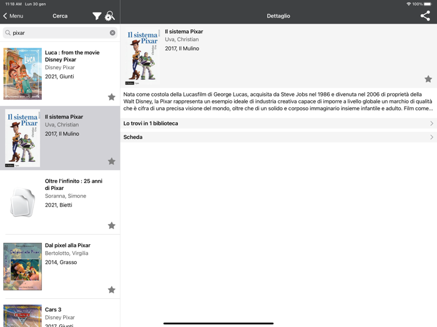437x327 pixels.
Task: Focus the pixar search field
Action: pos(60,33)
